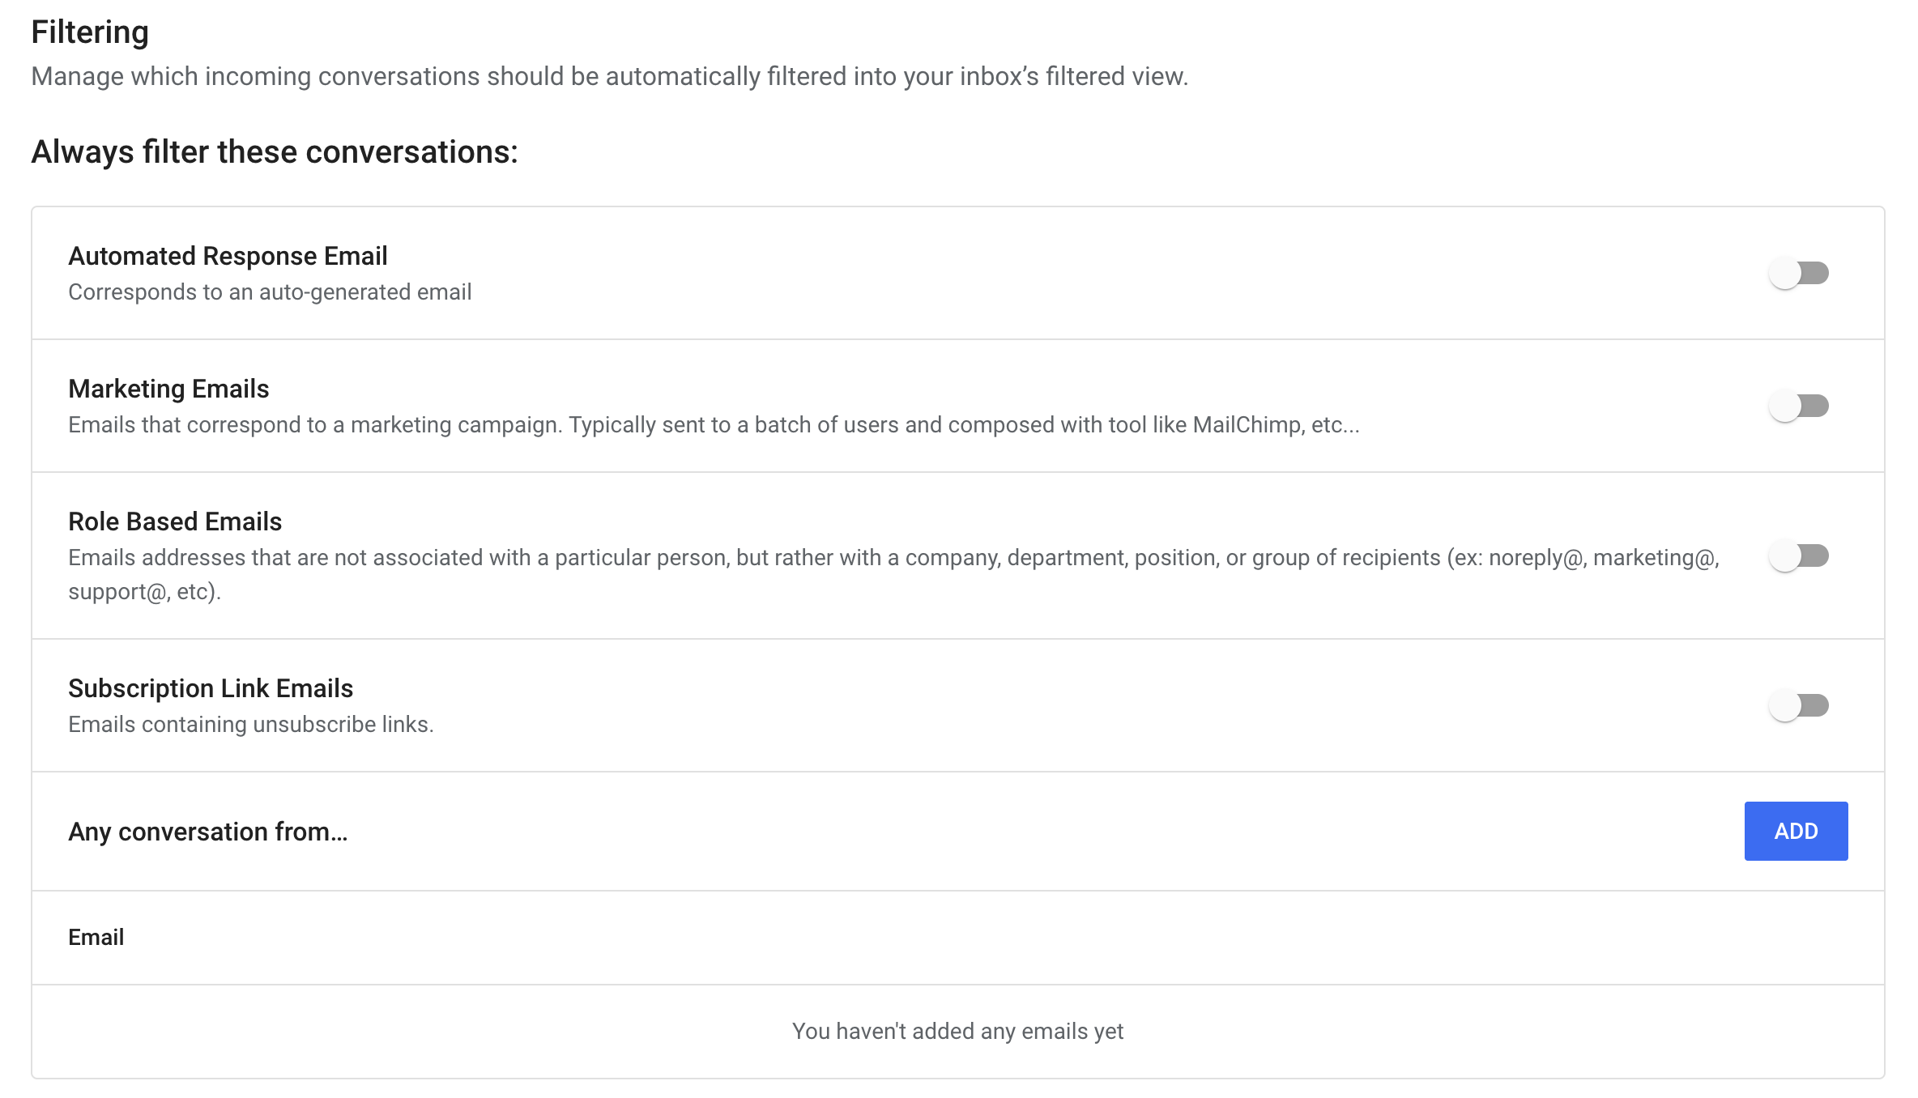
Task: Enable the Automated Response Email toggle
Action: (x=1798, y=274)
